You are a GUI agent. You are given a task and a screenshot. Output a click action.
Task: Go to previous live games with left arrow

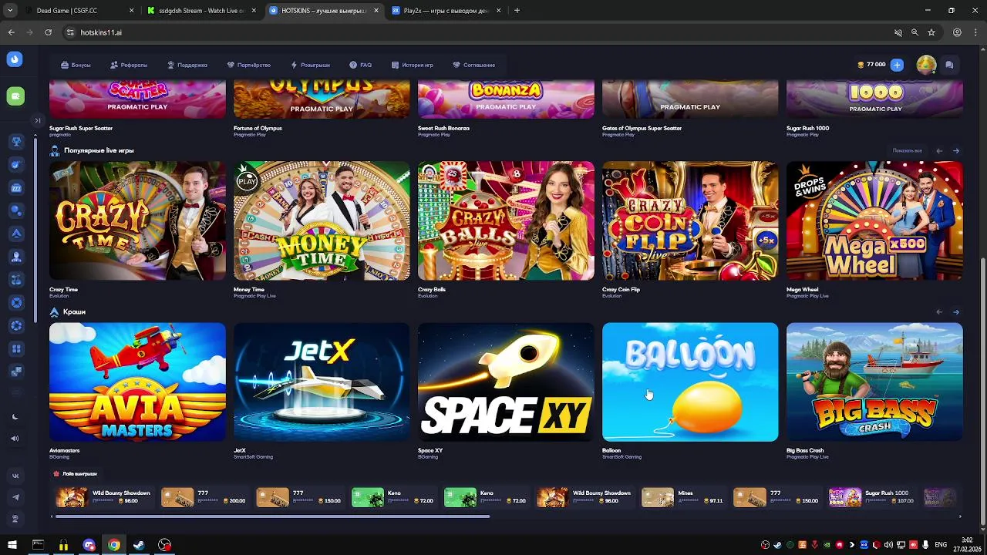tap(939, 150)
